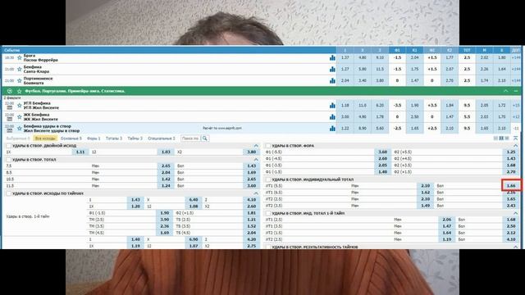Screen dimensions: 525x295
Task: Click calendar icon under удары в створ time
Action: click(9, 130)
